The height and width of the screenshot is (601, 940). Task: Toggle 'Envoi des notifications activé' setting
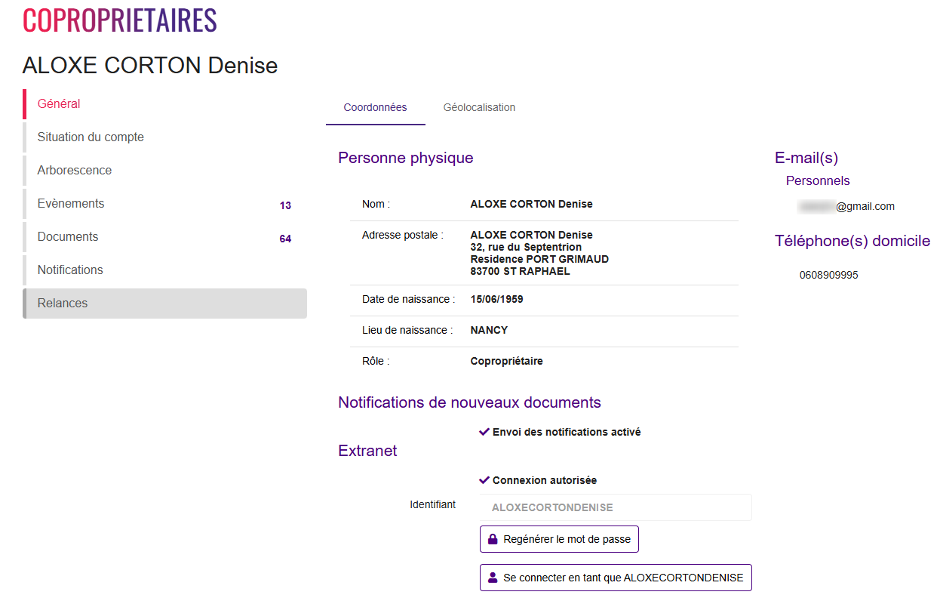point(567,433)
